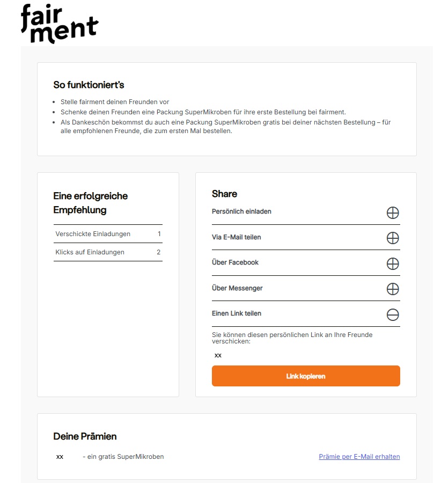This screenshot has width=434, height=483.
Task: Click the plus icon beside Über Facebook
Action: click(393, 264)
